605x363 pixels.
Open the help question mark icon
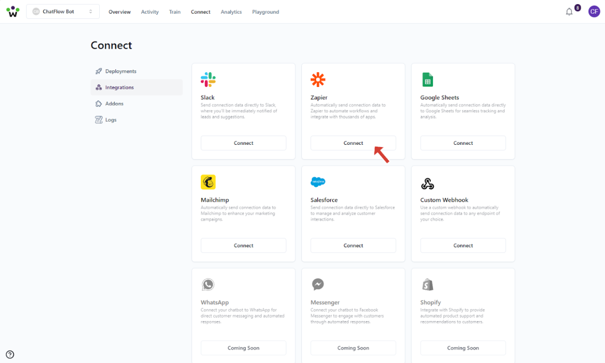coord(10,355)
